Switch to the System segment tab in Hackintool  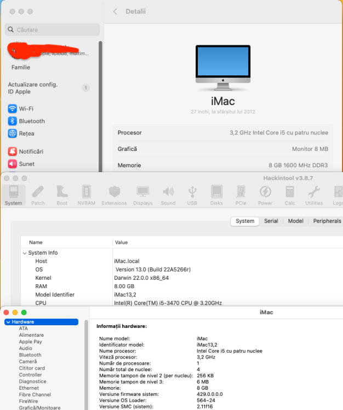click(245, 221)
